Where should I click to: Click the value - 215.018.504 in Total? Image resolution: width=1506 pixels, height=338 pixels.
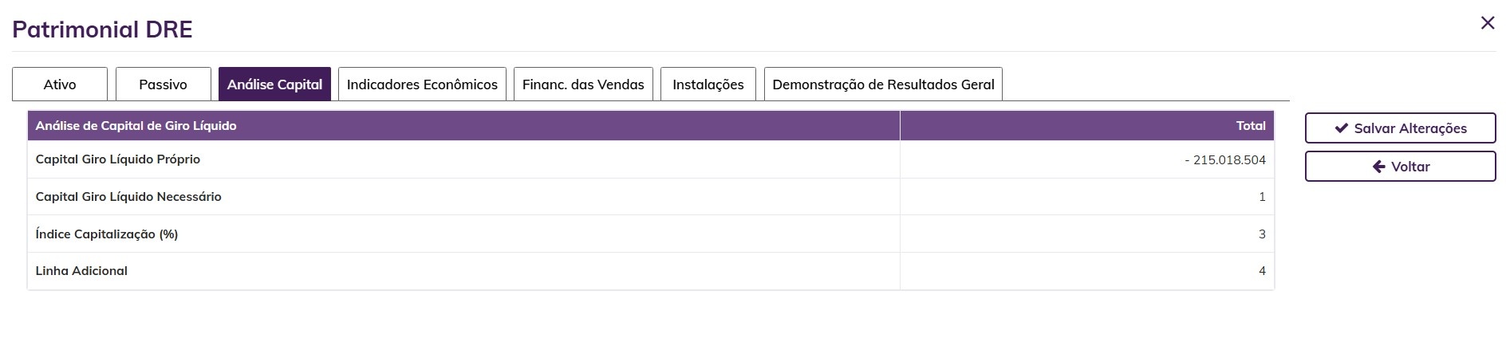click(1225, 160)
